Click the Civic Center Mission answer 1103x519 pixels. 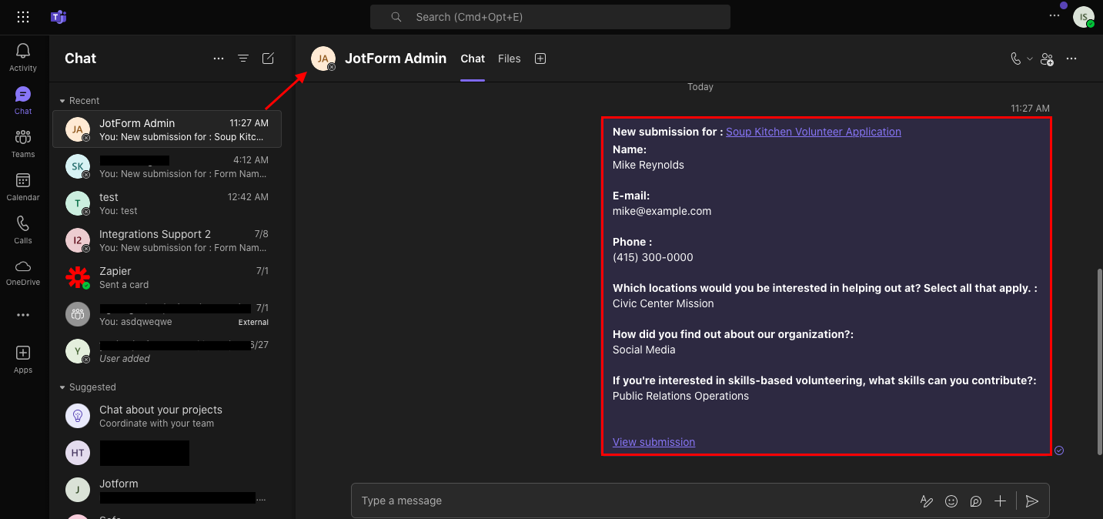pos(663,303)
